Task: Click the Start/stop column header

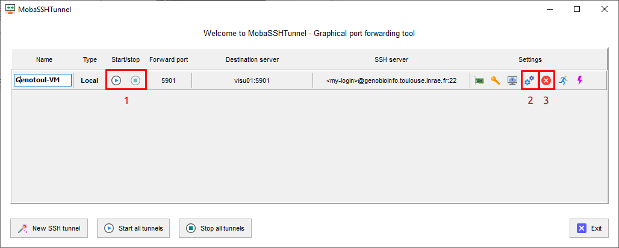Action: pyautogui.click(x=125, y=60)
